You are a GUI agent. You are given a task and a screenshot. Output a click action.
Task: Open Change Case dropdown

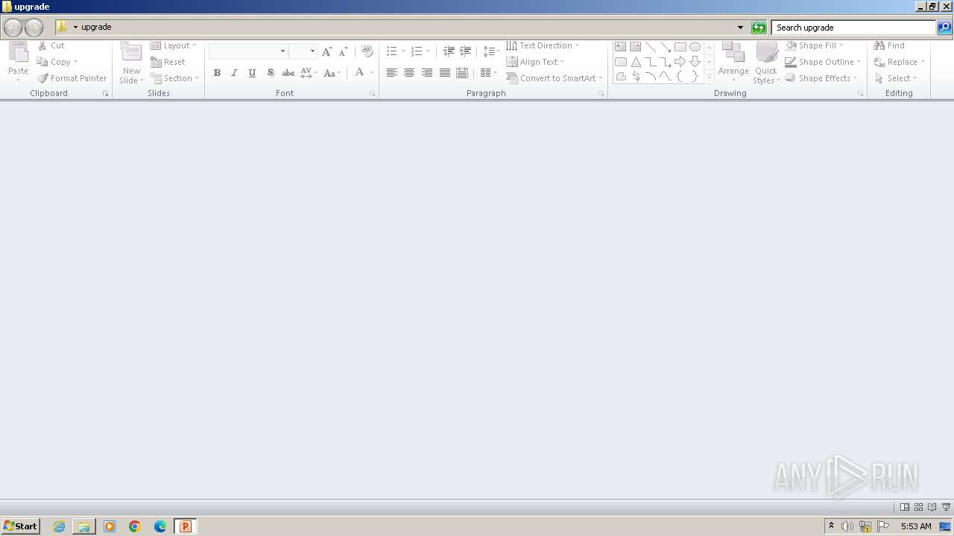[332, 73]
